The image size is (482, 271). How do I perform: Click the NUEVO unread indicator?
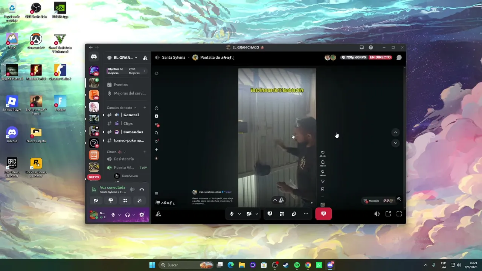point(94,177)
